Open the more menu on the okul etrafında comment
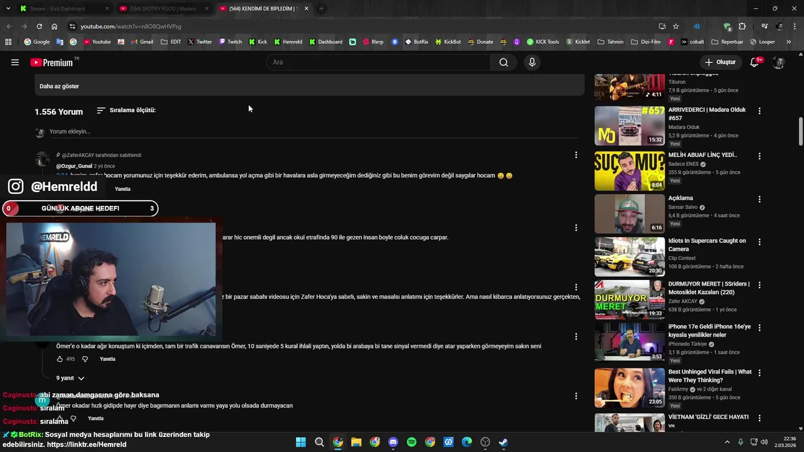 coord(576,227)
